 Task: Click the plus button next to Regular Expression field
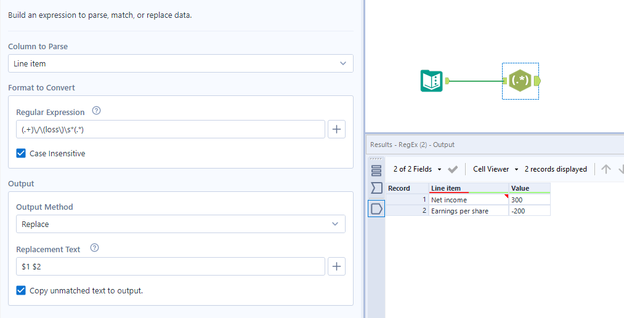click(x=337, y=129)
